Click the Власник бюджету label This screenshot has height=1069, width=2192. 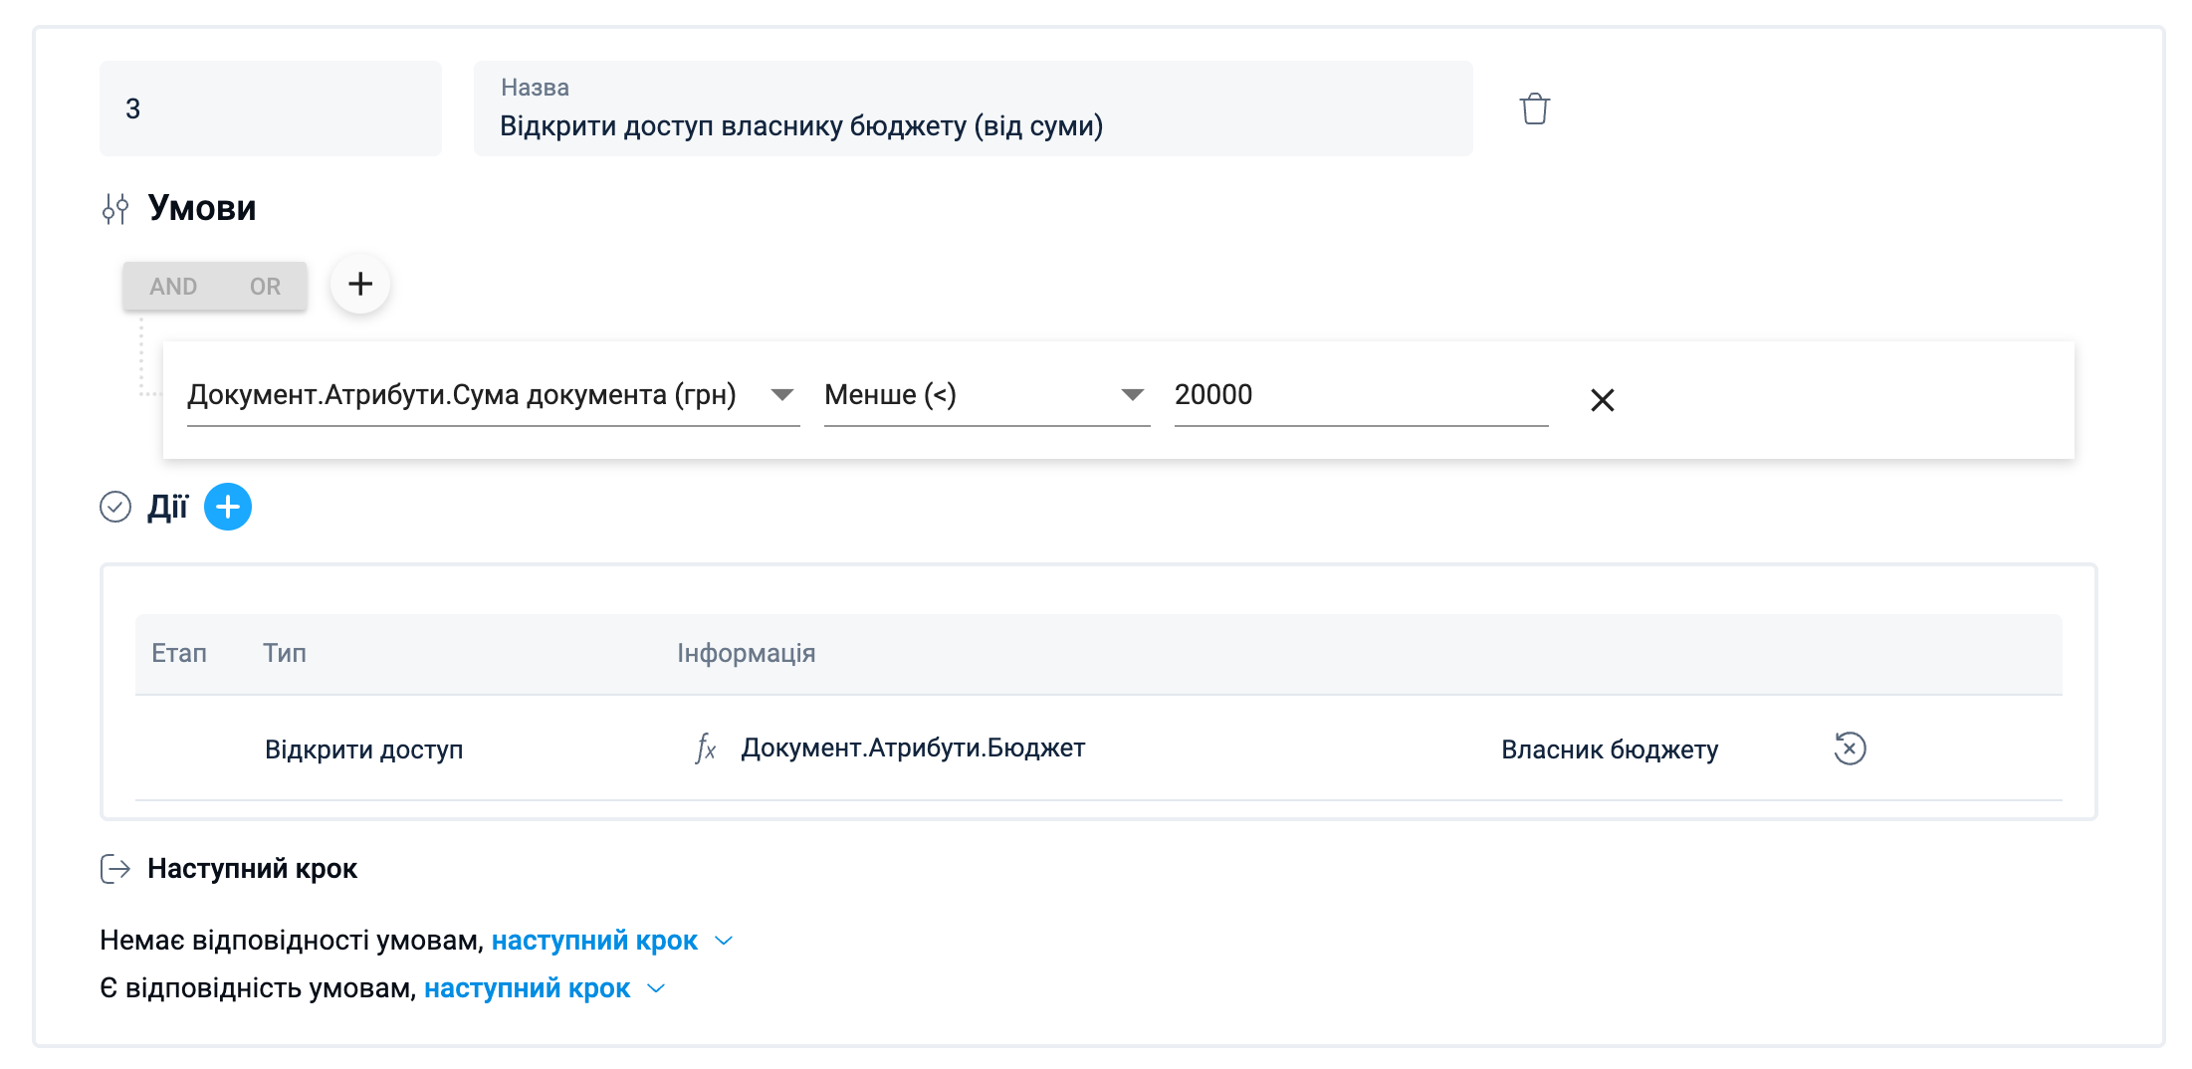pyautogui.click(x=1609, y=749)
